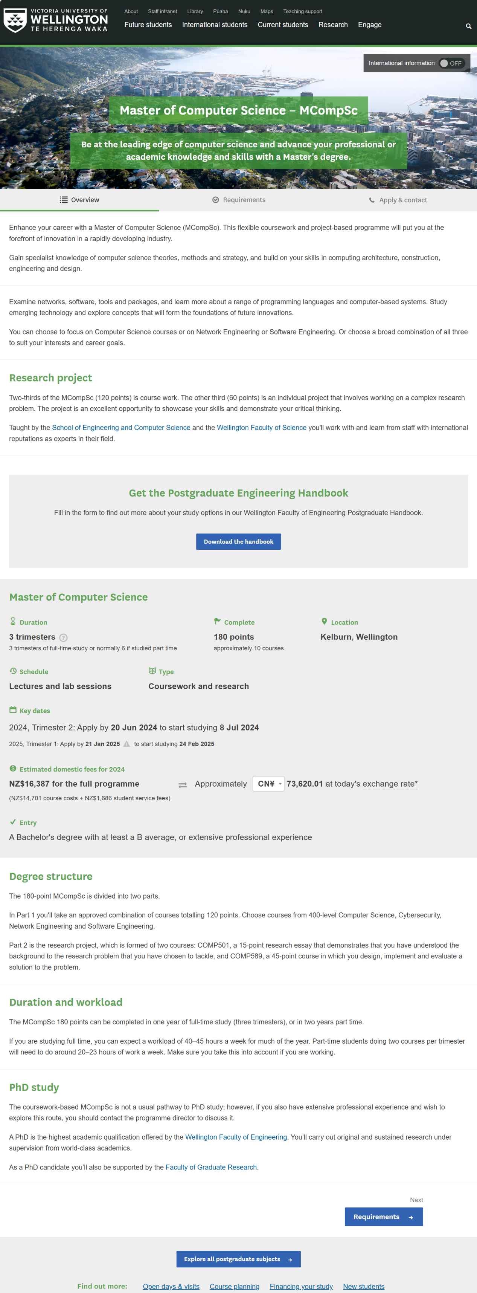477x1293 pixels.
Task: Open the Faculty of Graduate Research link
Action: pos(211,1167)
